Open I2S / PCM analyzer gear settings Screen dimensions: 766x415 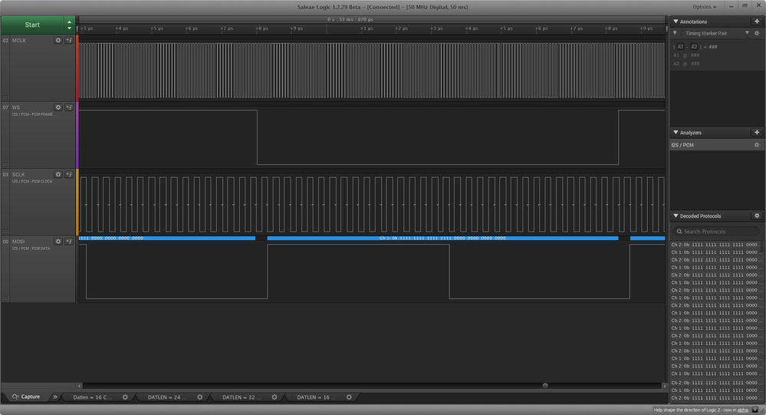pos(757,145)
